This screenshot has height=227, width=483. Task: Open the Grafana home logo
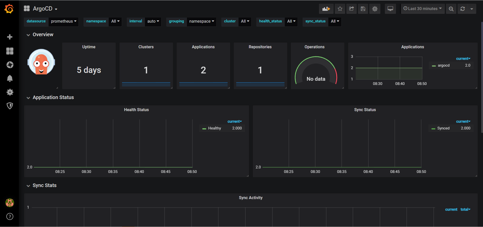pyautogui.click(x=9, y=9)
